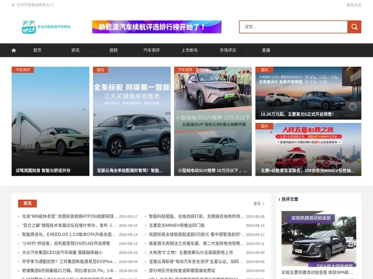Open article "昆仑之巅"增程技术发展论坛

pyautogui.click(x=69, y=225)
